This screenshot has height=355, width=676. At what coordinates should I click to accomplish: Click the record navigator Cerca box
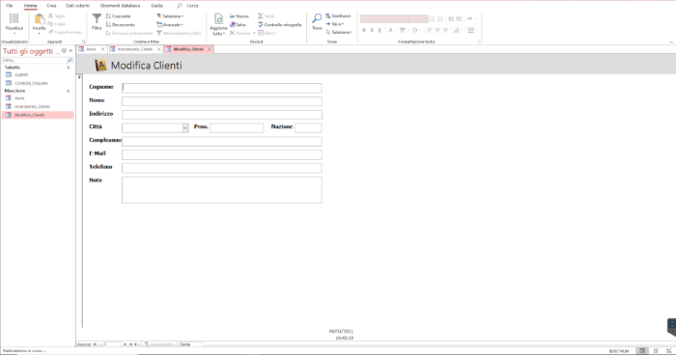191,344
